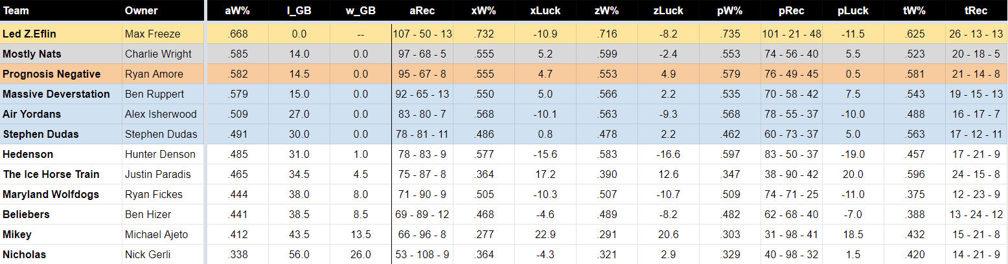Click the Led Z.Eflin team cell
1008x264 pixels.
coord(61,34)
